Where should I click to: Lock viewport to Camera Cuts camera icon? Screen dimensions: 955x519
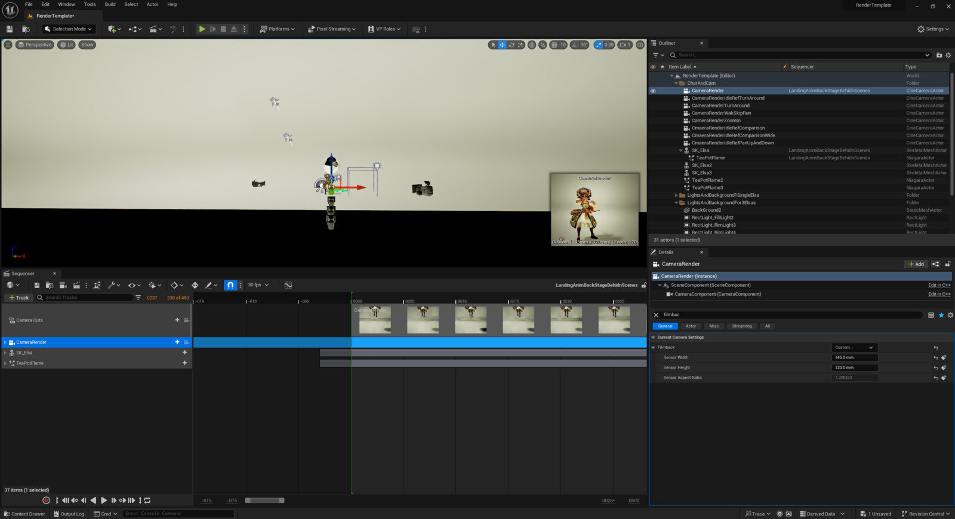click(186, 320)
